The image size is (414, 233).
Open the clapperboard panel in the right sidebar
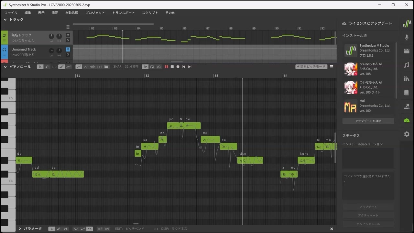click(407, 51)
